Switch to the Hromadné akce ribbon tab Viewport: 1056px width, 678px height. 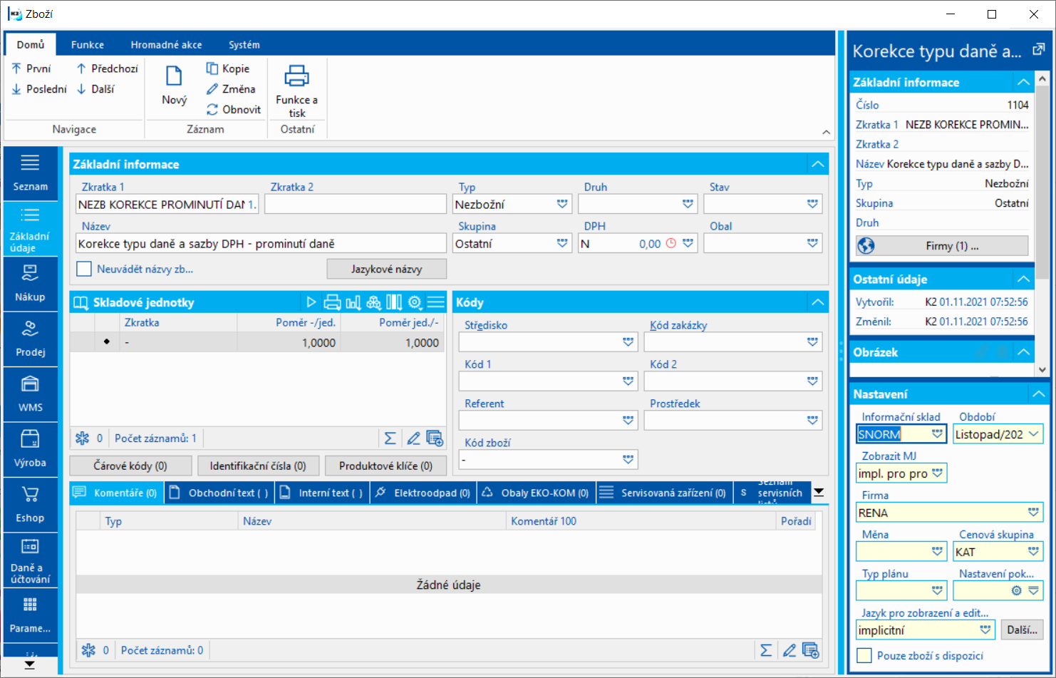click(166, 44)
